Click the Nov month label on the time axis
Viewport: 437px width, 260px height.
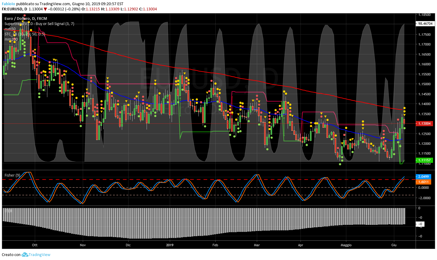[x=82, y=245]
